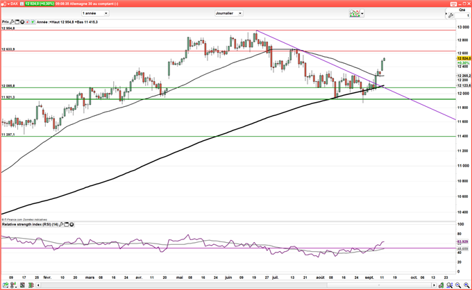Image resolution: width=472 pixels, height=290 pixels.
Task: Click the yellow current price label 12 524,0
Action: pyautogui.click(x=464, y=58)
